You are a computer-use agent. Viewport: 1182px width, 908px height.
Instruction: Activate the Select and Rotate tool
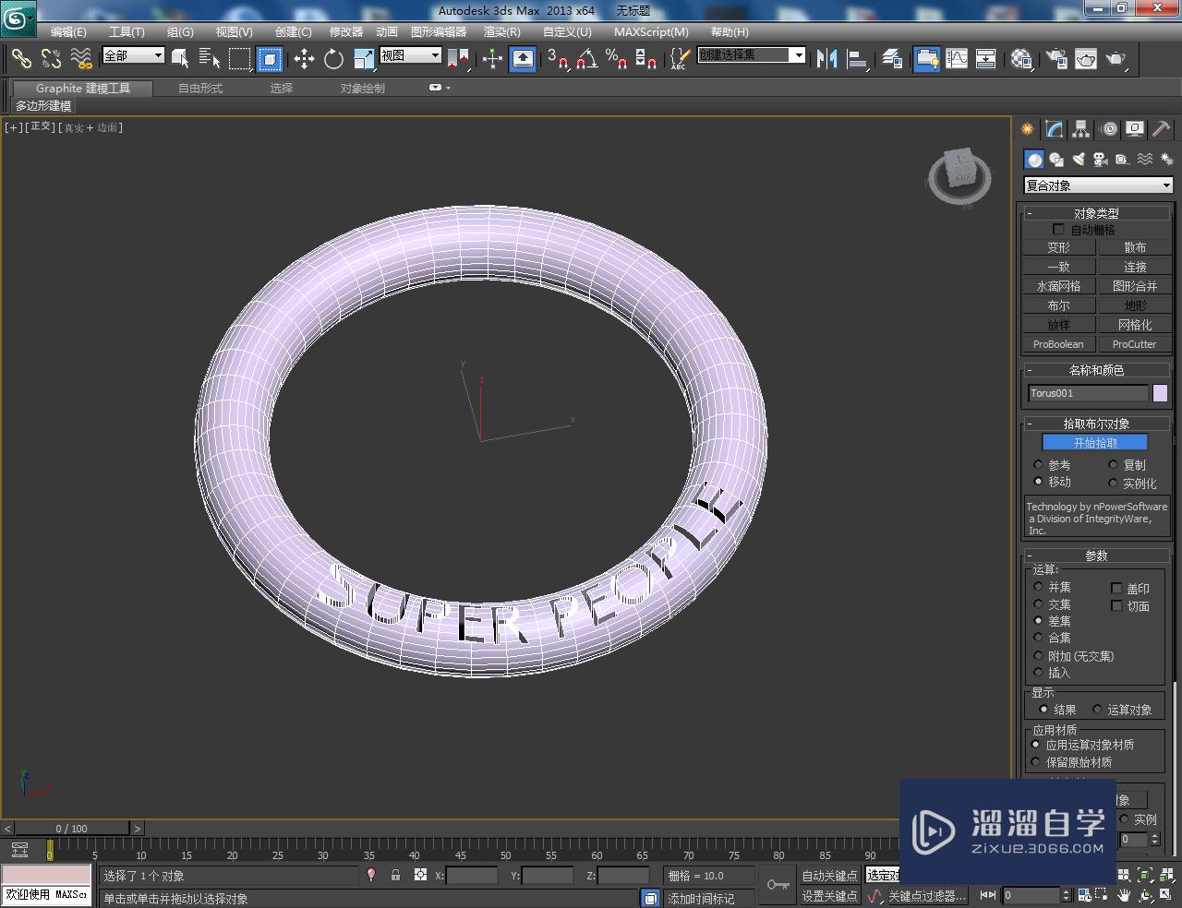coord(333,59)
